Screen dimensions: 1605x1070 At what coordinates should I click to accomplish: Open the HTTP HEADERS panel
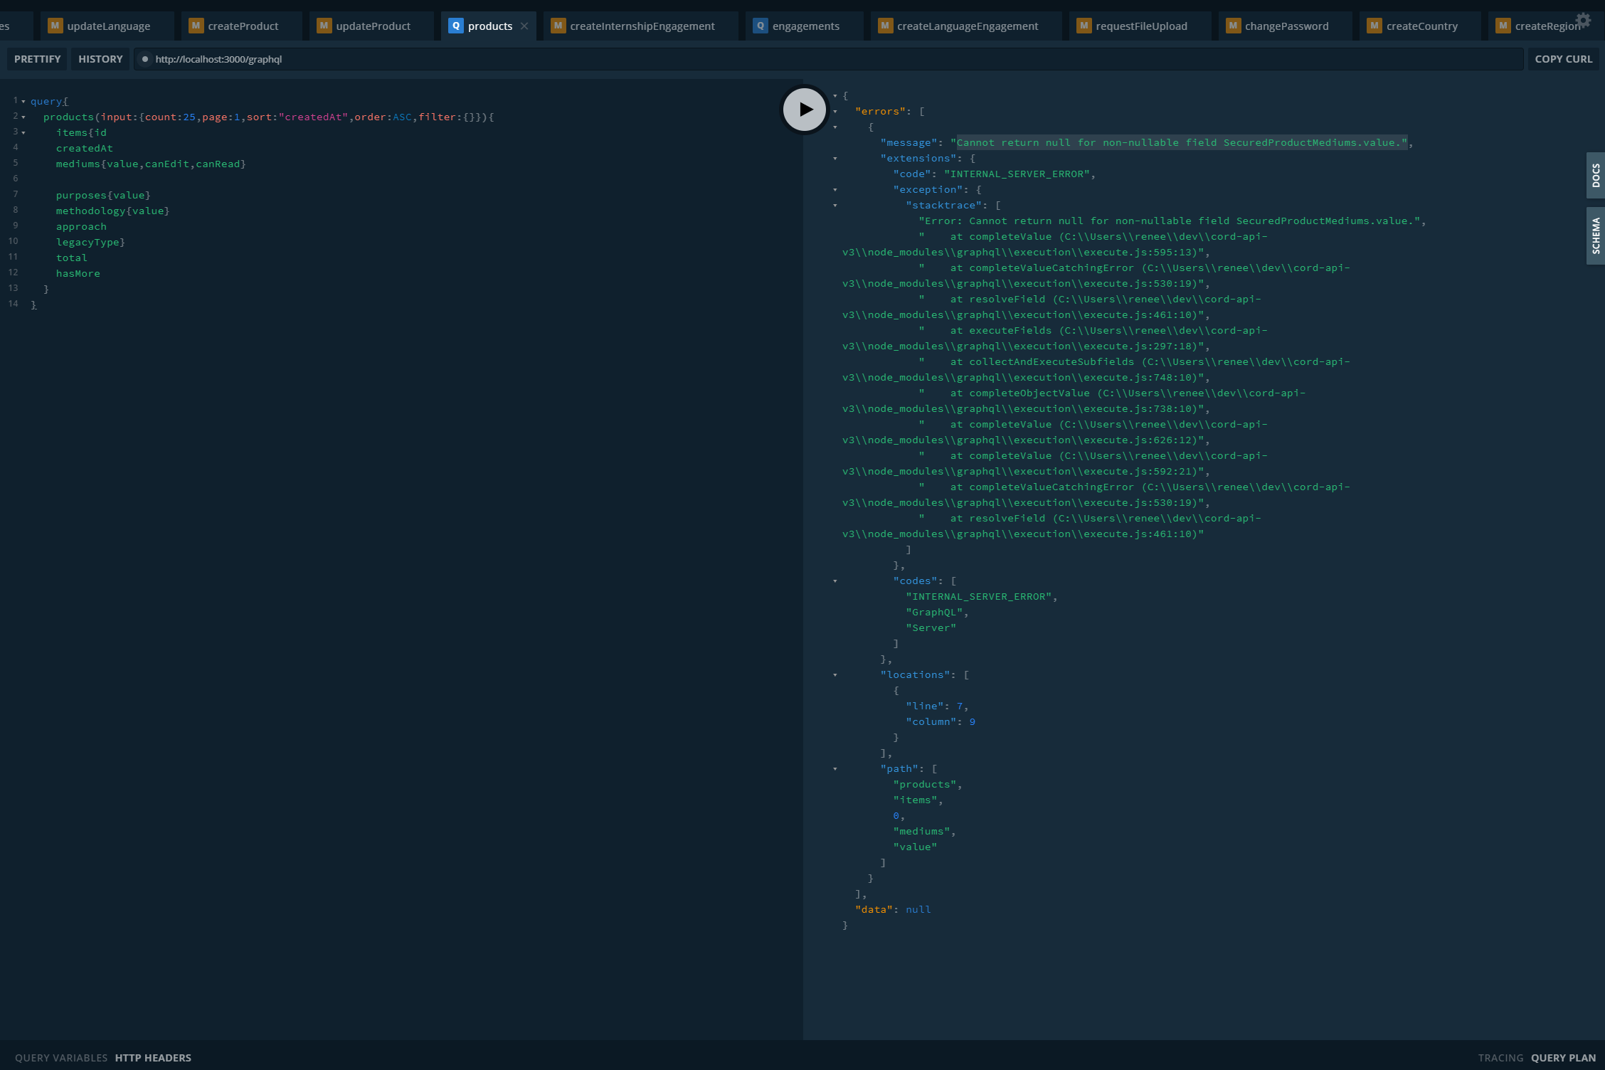click(153, 1058)
